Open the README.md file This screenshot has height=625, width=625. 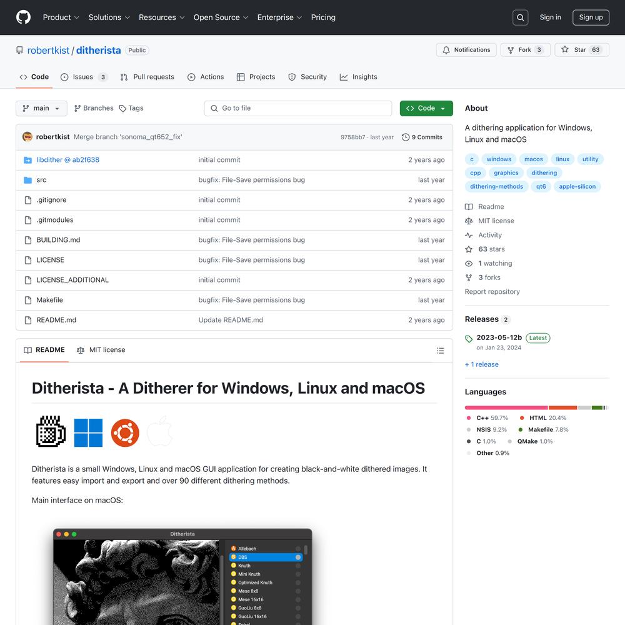[x=56, y=320]
